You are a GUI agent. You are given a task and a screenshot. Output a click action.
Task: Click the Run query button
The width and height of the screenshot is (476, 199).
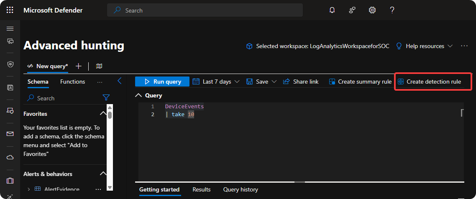pyautogui.click(x=162, y=82)
